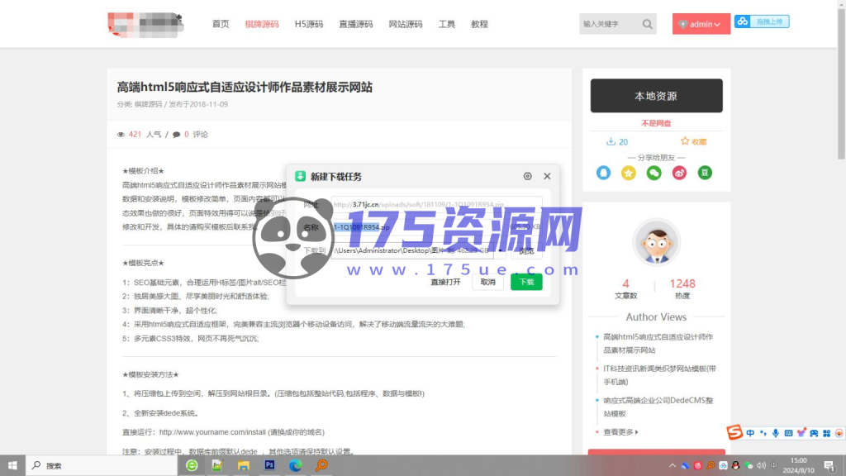846x476 pixels.
Task: Open 响应式高端企业公司DedeCMS整站模板 link
Action: (x=658, y=407)
